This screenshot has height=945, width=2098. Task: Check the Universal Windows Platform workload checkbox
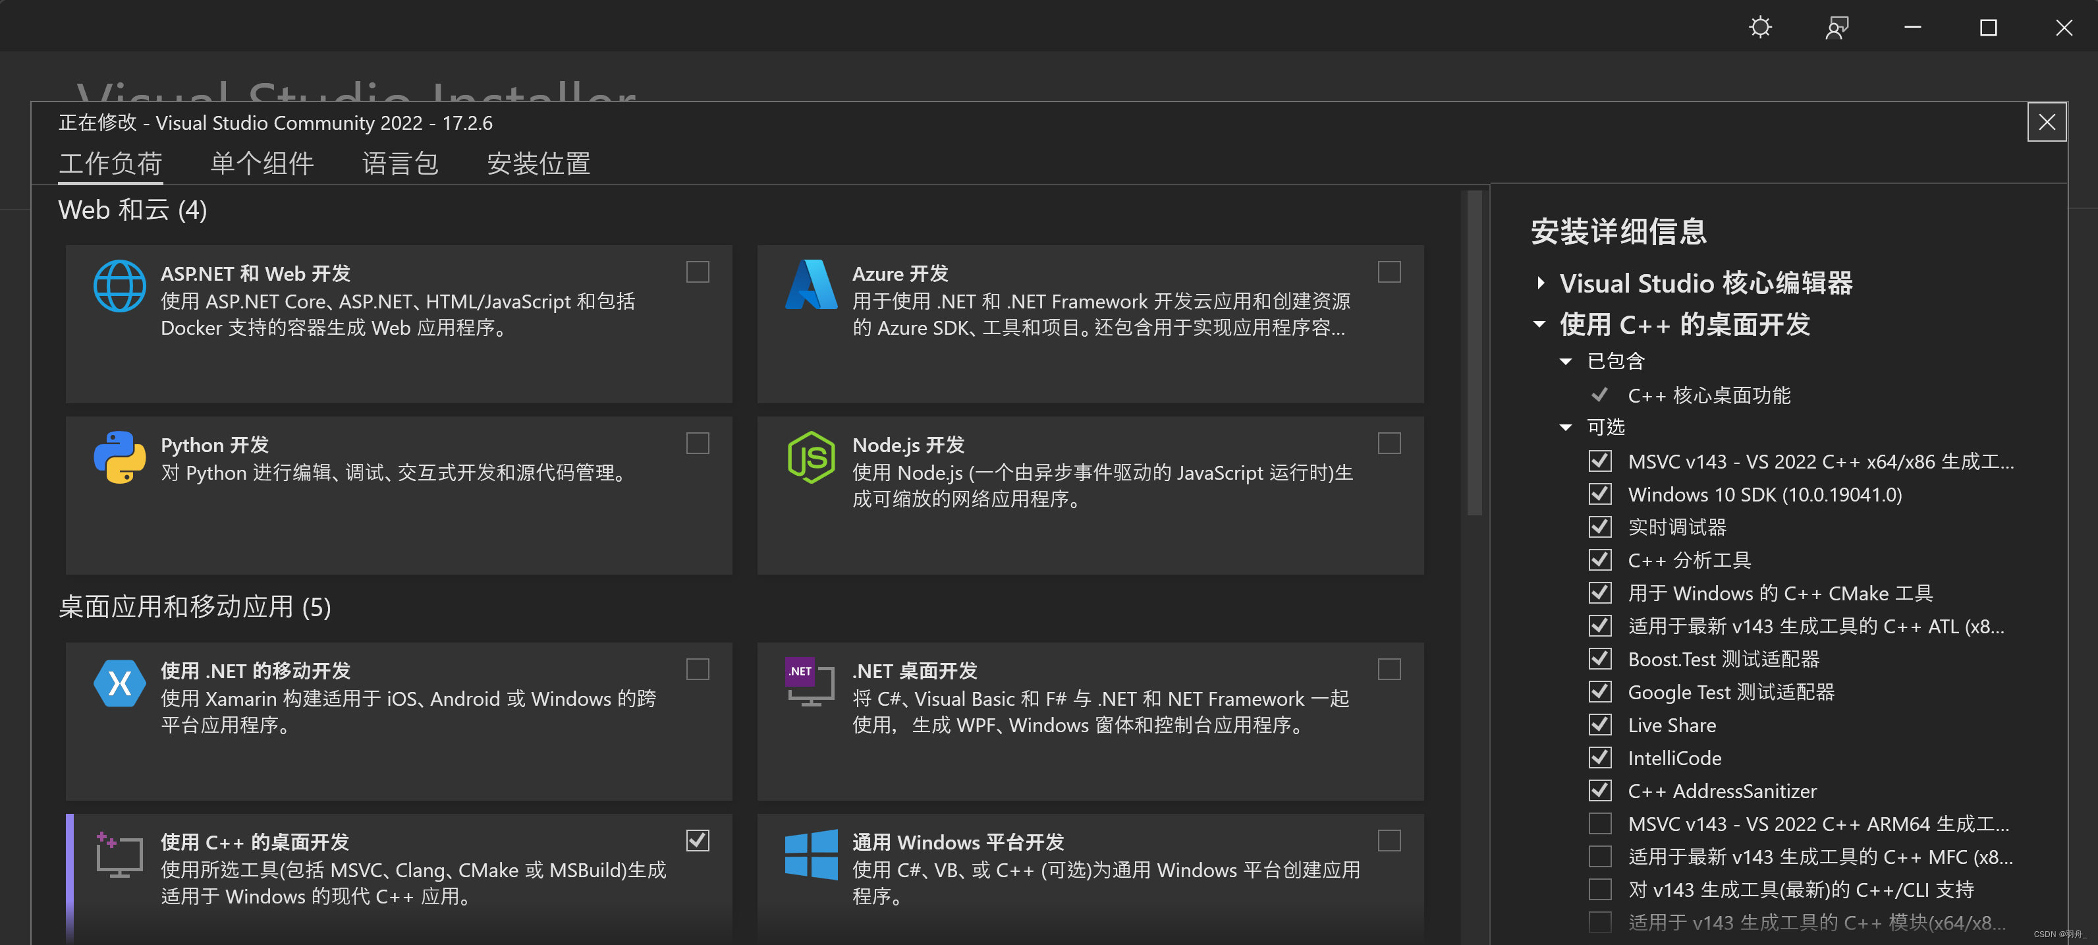pos(1389,840)
